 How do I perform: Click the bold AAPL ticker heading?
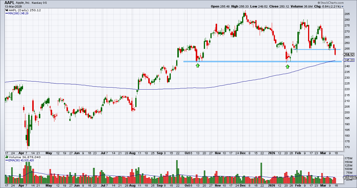(10, 2)
